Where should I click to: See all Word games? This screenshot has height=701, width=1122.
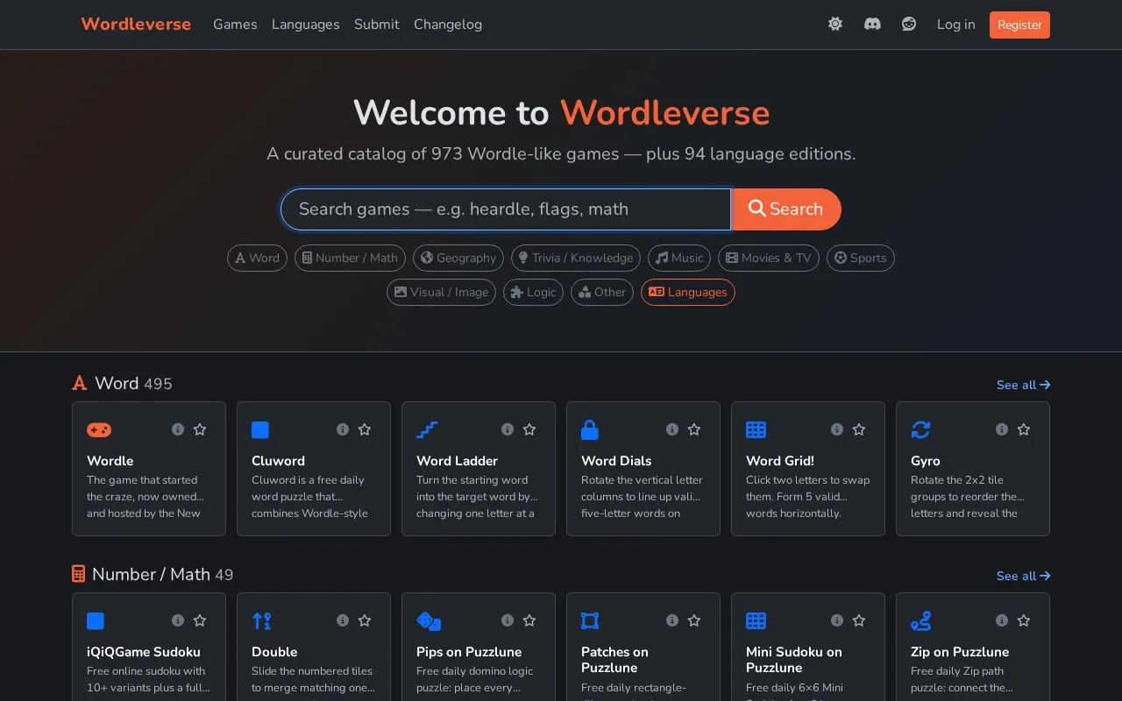pyautogui.click(x=1023, y=385)
